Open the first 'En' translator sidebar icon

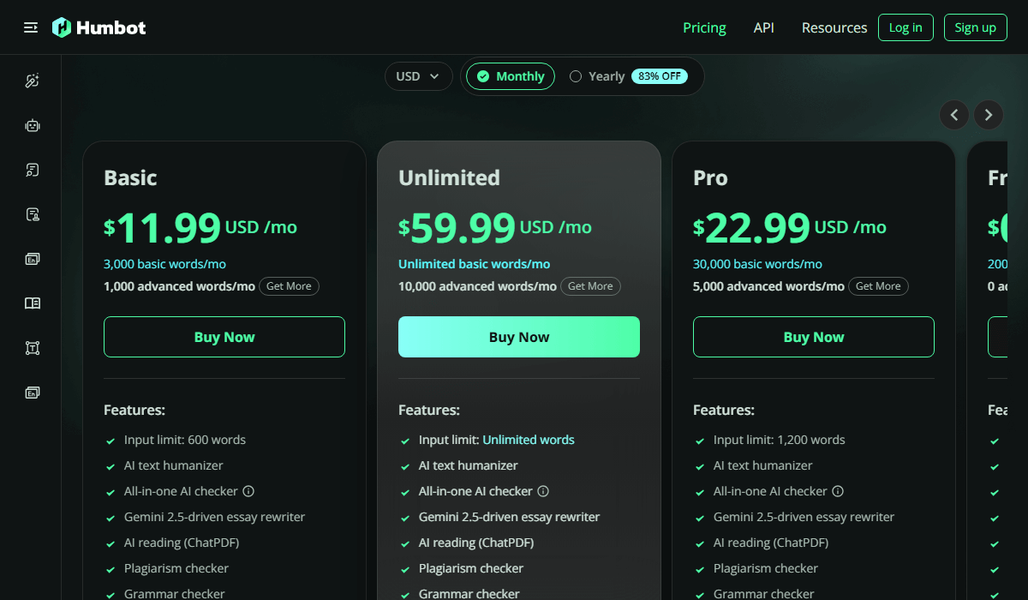click(33, 259)
